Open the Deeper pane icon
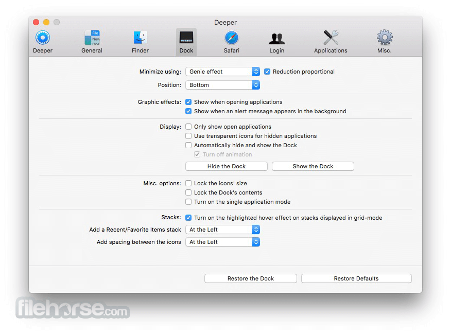This screenshot has height=334, width=451. tap(43, 38)
